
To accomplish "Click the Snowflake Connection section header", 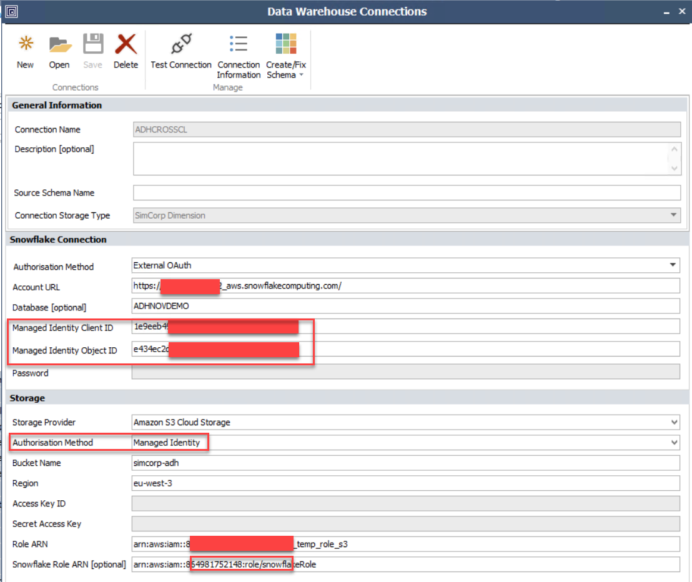I will coord(347,240).
